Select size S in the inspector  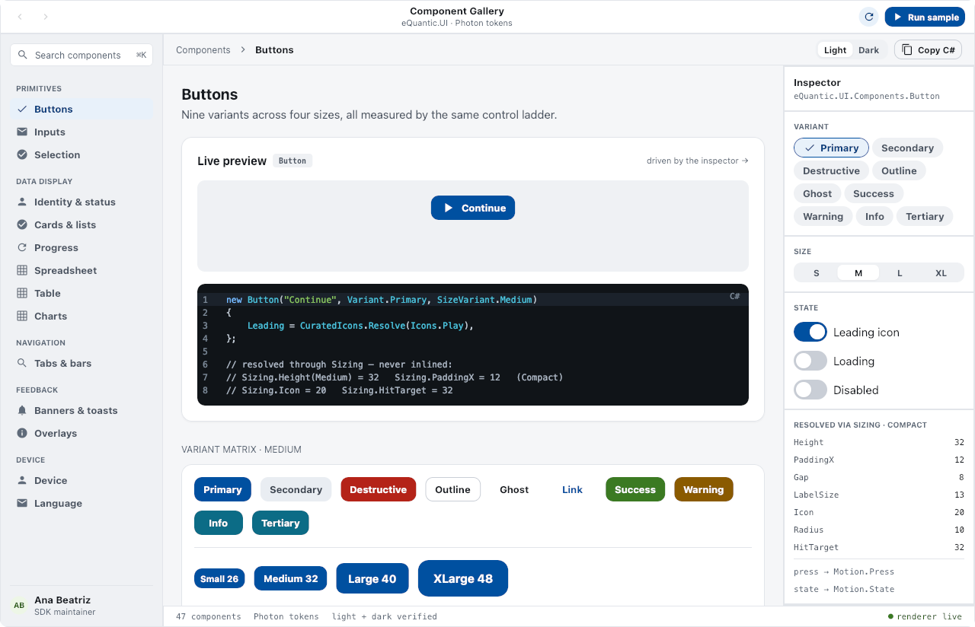[x=817, y=272]
